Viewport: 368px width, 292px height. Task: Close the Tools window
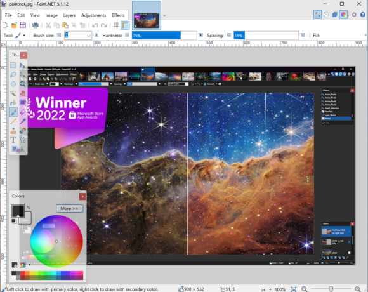[23, 55]
